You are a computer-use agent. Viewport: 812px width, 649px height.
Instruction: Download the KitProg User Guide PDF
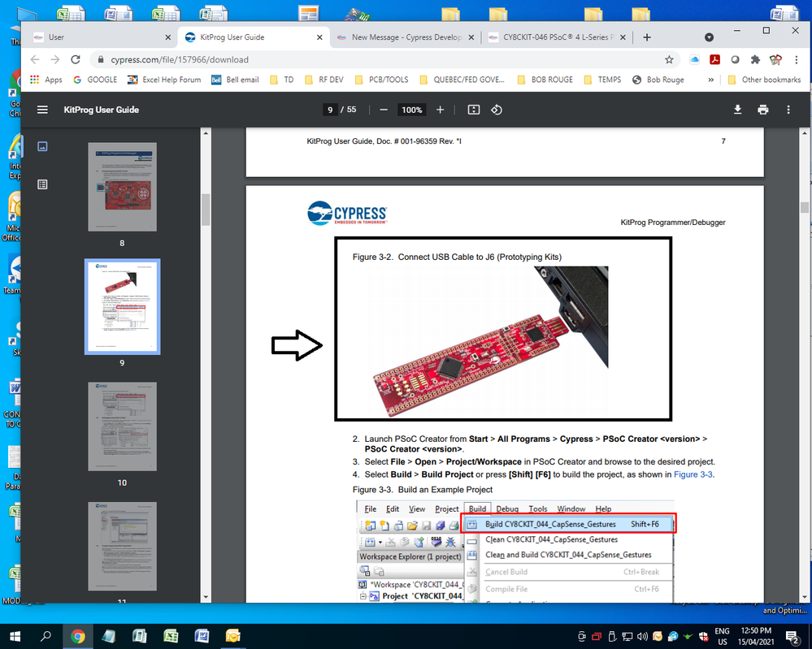point(738,110)
